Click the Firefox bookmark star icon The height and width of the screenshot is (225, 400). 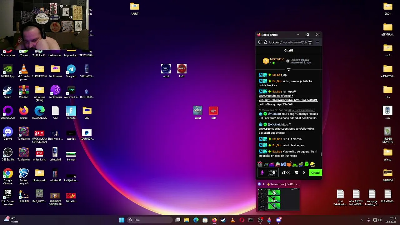point(310,42)
